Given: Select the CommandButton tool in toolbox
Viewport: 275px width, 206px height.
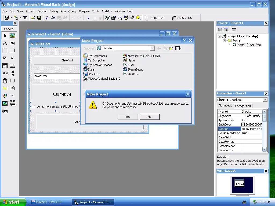Looking at the screenshot, I should click(12, 51).
